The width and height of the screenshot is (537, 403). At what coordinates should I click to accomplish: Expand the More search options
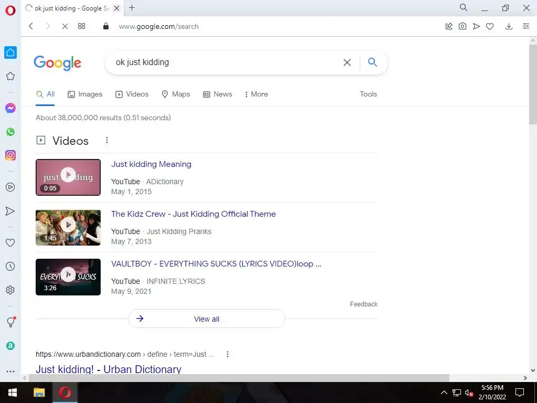pyautogui.click(x=256, y=94)
